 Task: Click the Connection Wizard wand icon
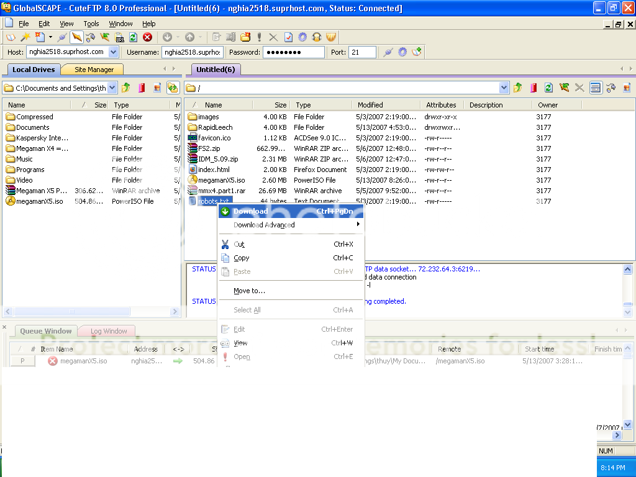tap(25, 37)
